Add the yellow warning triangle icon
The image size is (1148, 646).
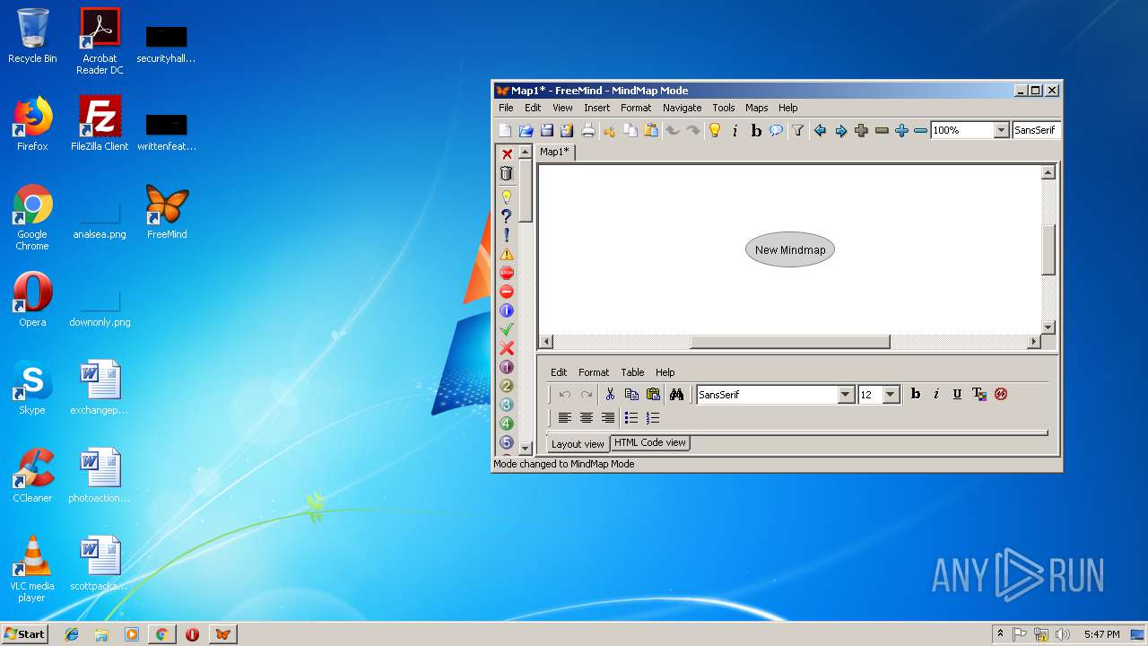[x=507, y=254]
